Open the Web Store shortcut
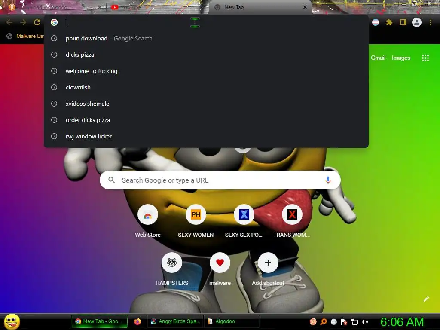 point(148,221)
